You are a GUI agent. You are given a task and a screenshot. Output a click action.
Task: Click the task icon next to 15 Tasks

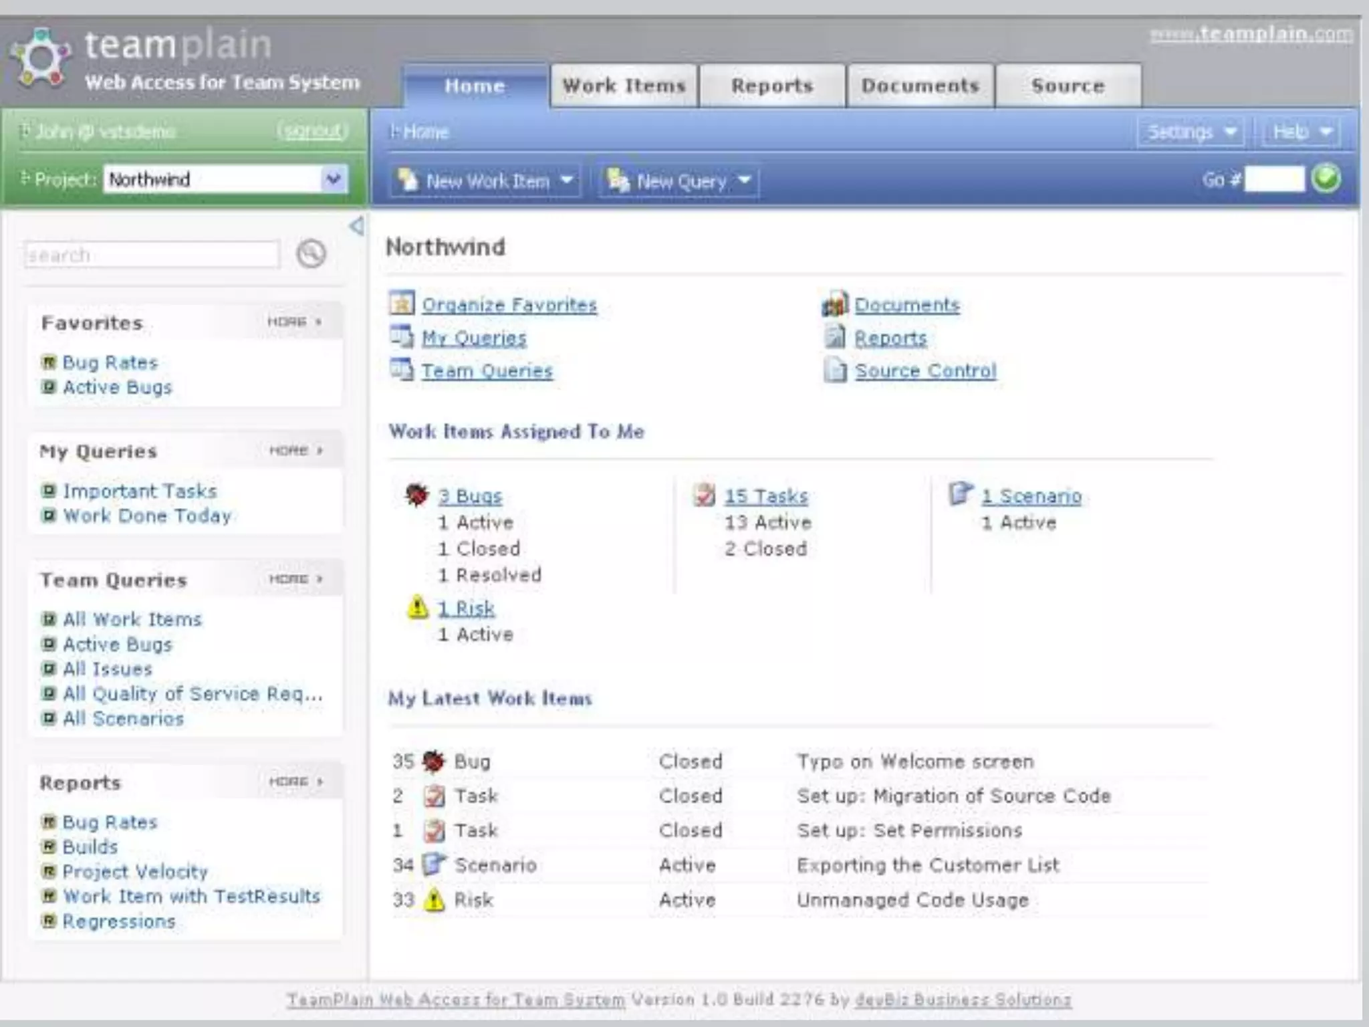tap(704, 495)
